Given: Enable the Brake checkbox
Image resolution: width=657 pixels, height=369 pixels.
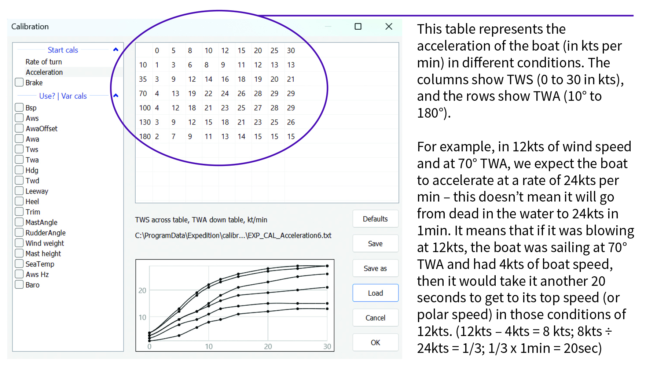Looking at the screenshot, I should 19,82.
